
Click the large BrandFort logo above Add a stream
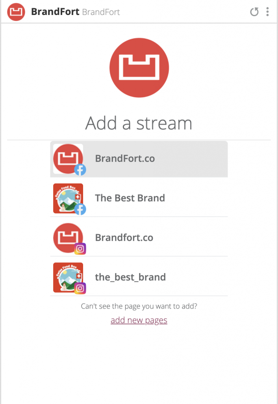[139, 68]
